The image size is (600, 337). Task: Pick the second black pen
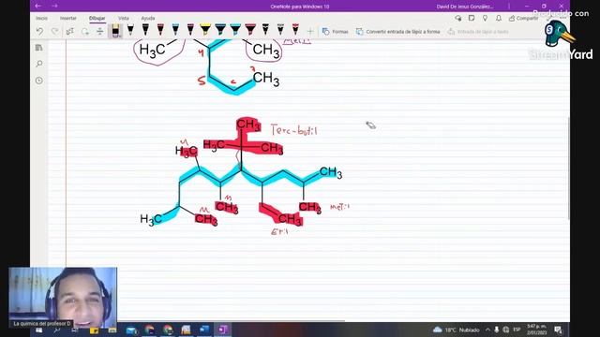[x=145, y=30]
